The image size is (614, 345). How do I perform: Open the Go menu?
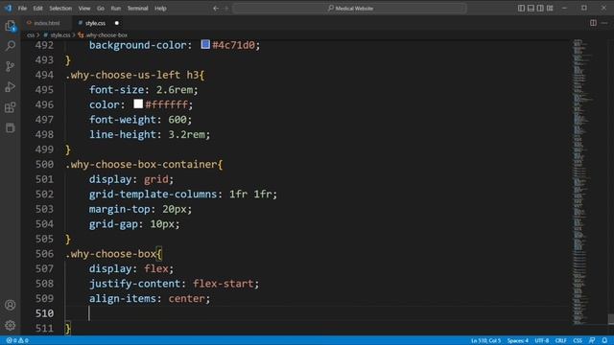point(101,9)
